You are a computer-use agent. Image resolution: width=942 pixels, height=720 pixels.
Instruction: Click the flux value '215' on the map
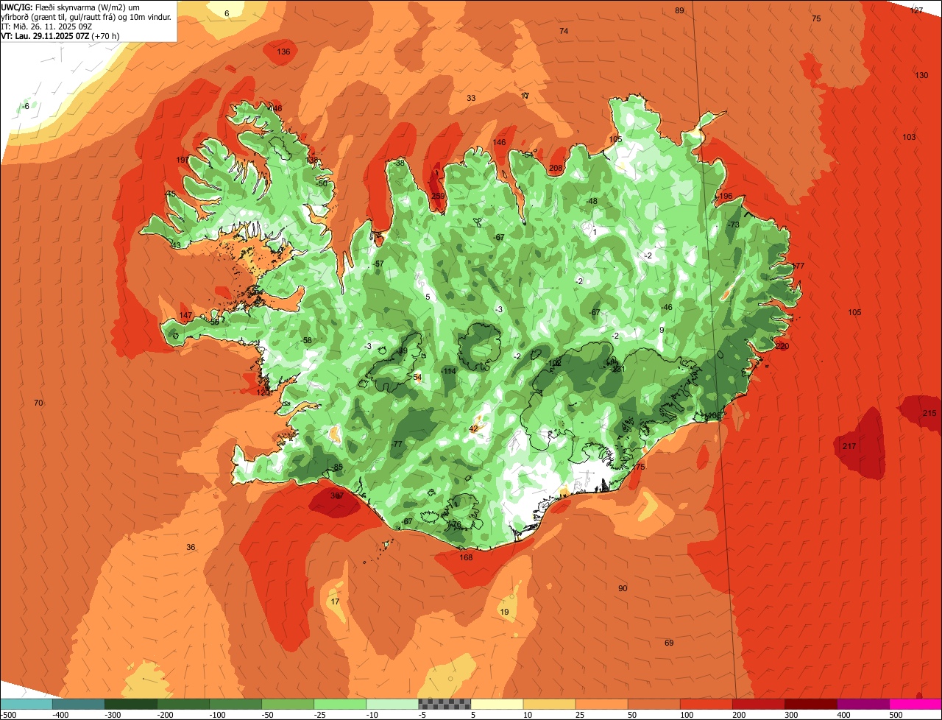[929, 413]
